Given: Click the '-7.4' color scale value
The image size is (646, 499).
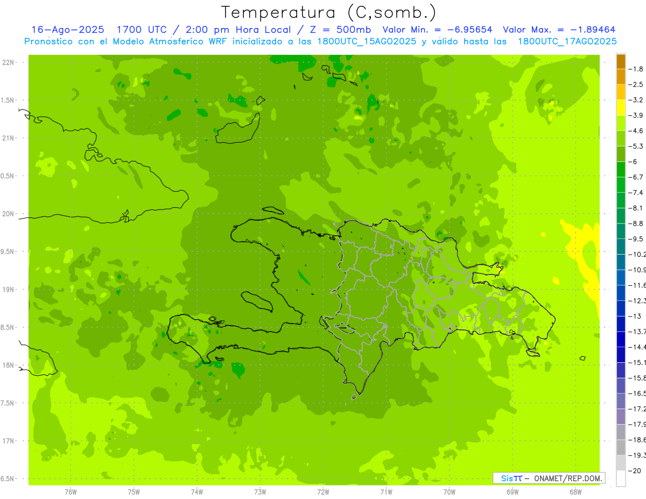Looking at the screenshot, I should tap(637, 193).
